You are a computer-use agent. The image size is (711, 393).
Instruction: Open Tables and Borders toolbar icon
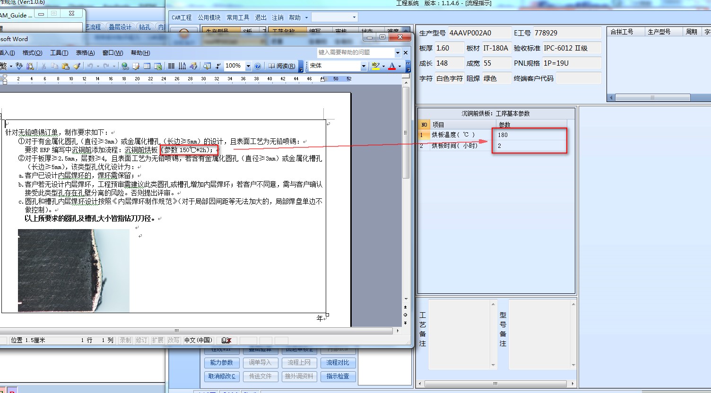click(x=136, y=66)
